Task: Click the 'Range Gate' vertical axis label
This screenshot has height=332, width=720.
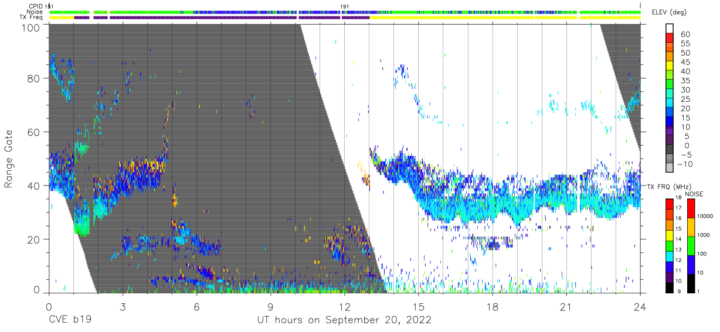Action: (9, 159)
